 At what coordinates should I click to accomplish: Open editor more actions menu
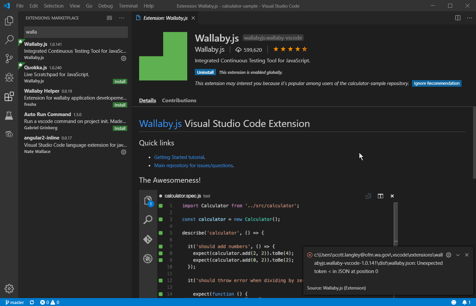pos(469,18)
